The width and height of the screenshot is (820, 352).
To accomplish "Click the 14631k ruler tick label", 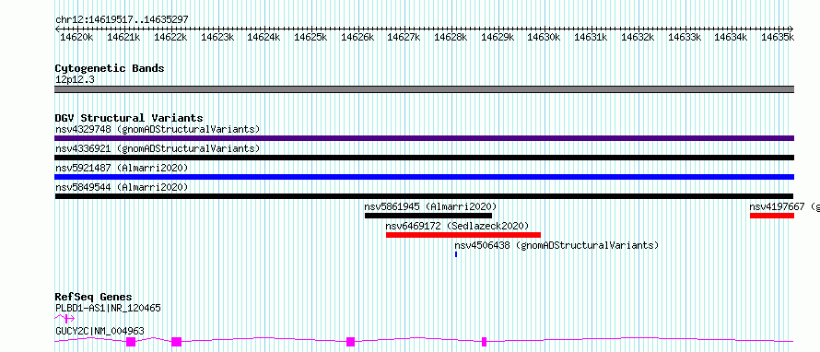I will [x=591, y=37].
